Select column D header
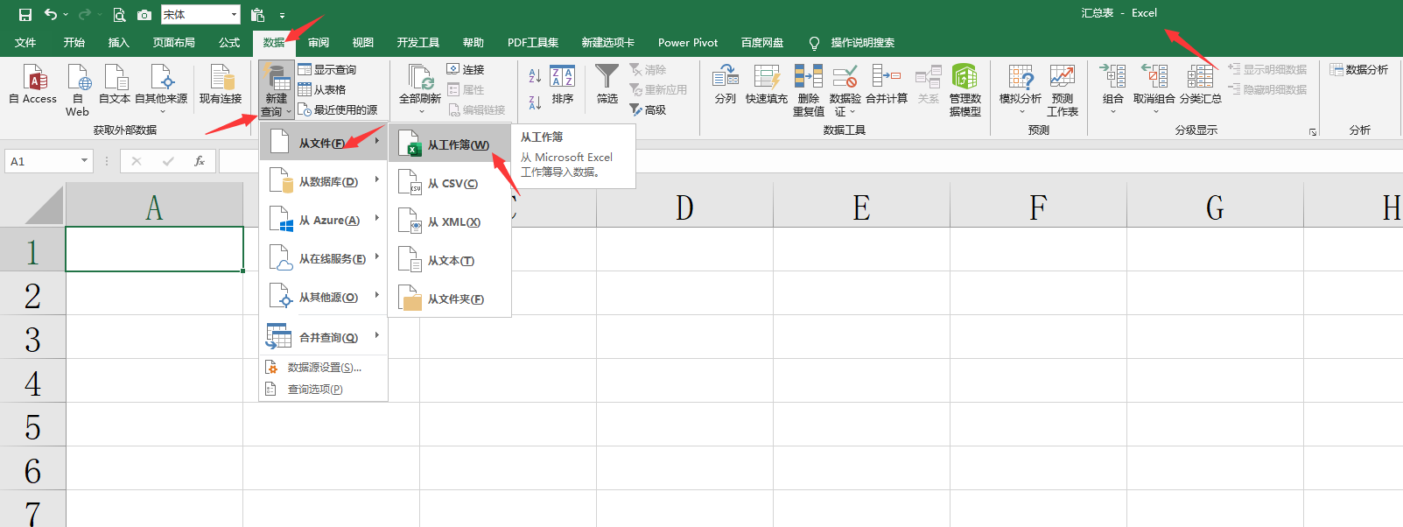This screenshot has height=527, width=1403. click(684, 207)
